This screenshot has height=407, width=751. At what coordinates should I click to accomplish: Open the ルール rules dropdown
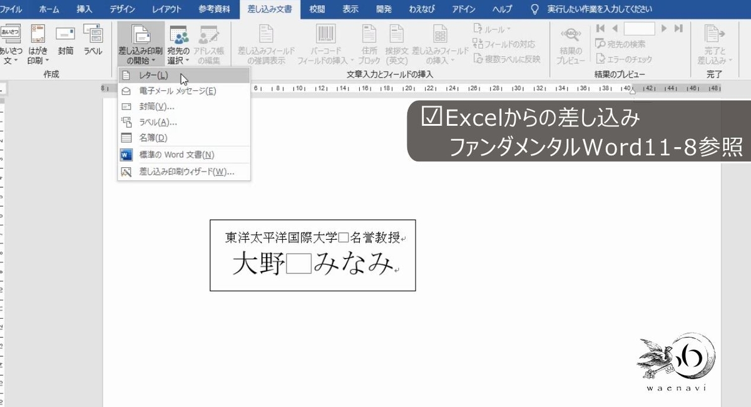[x=492, y=29]
